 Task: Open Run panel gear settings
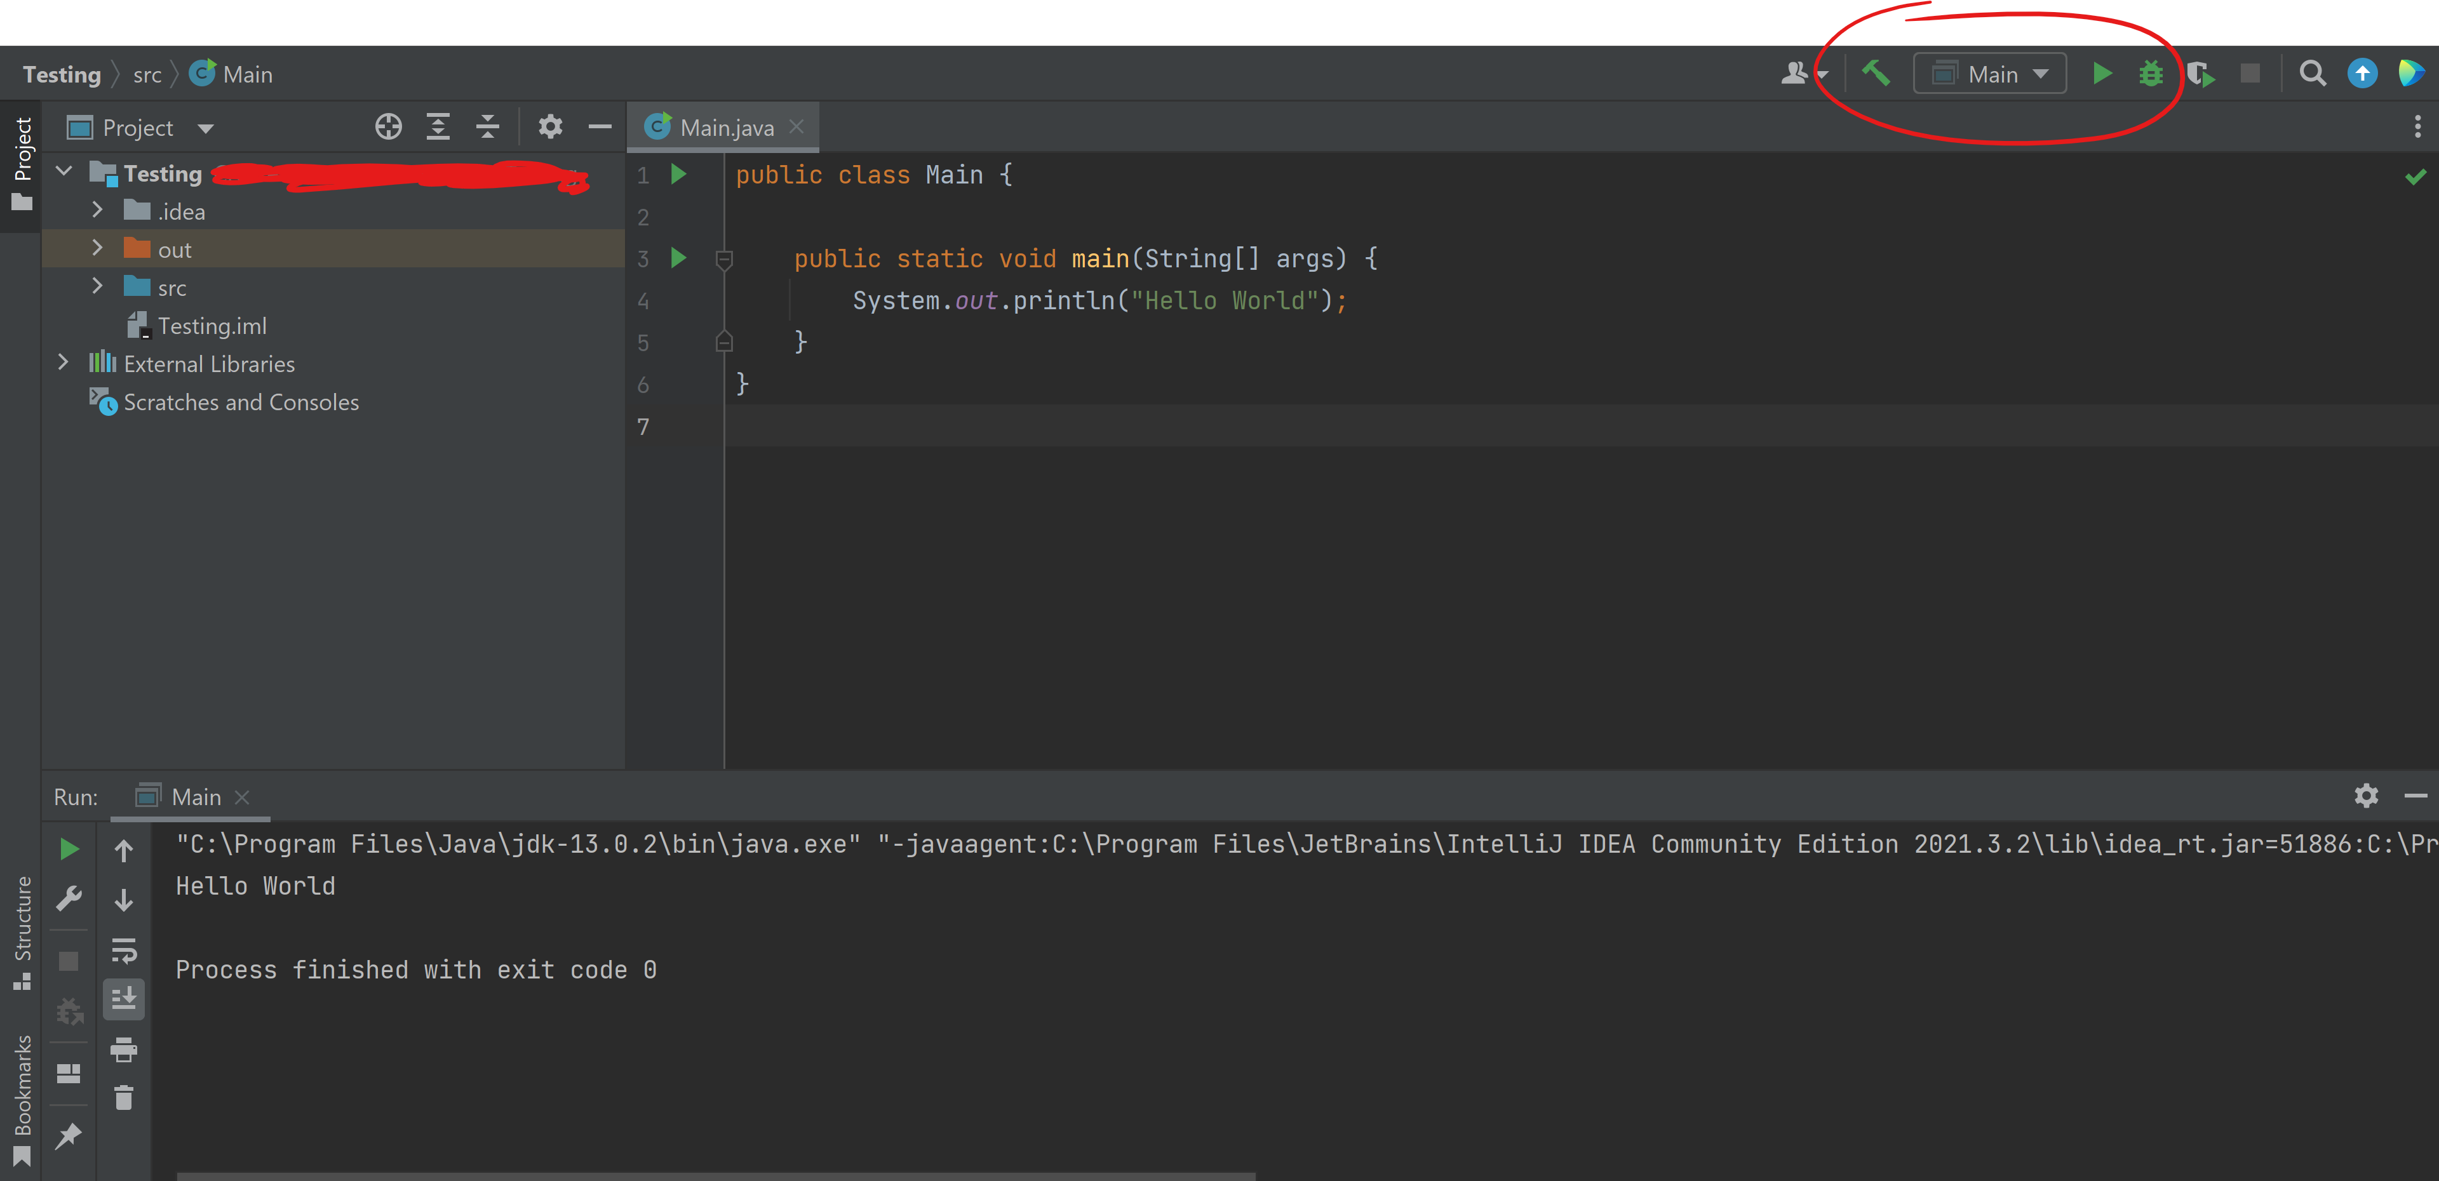(x=2366, y=795)
